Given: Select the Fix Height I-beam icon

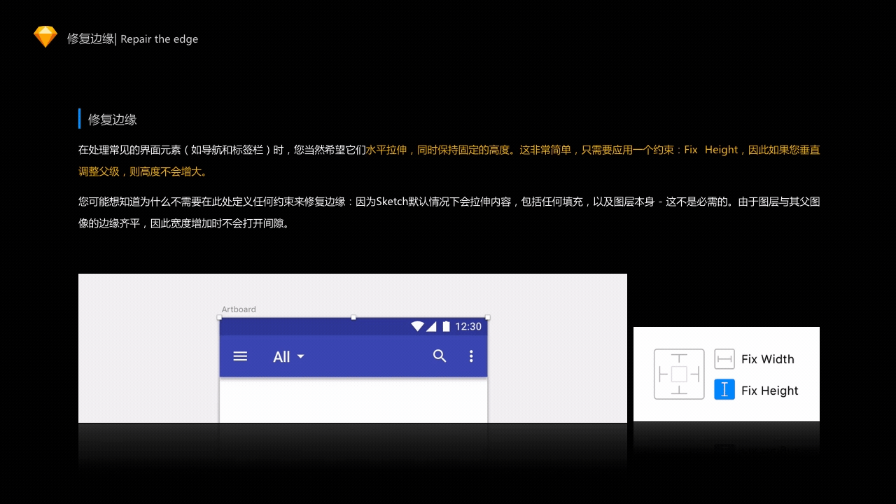Looking at the screenshot, I should click(x=724, y=390).
